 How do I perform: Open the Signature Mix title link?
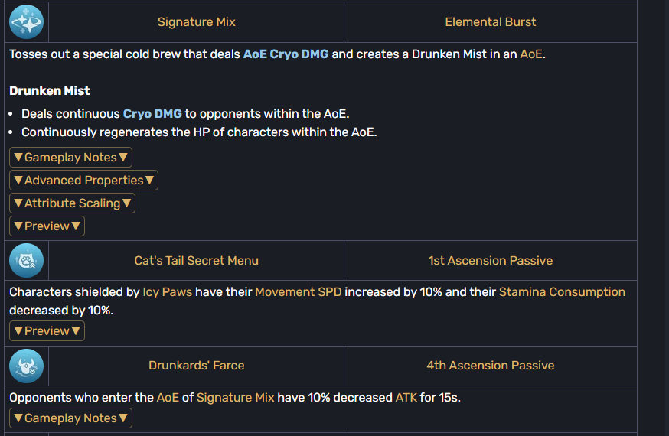point(196,22)
